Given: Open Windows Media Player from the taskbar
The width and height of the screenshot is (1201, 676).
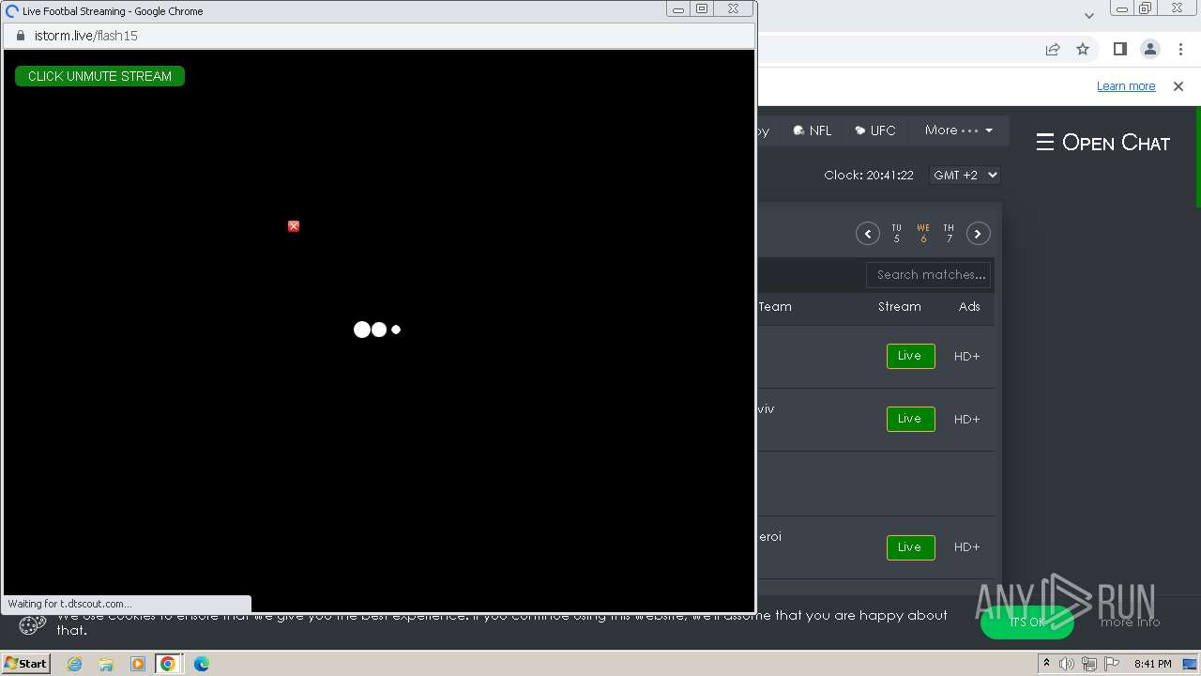Looking at the screenshot, I should (x=137, y=664).
